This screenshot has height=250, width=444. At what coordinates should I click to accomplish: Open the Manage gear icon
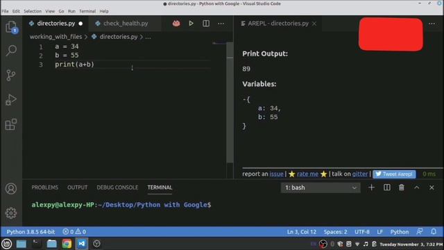pyautogui.click(x=11, y=213)
